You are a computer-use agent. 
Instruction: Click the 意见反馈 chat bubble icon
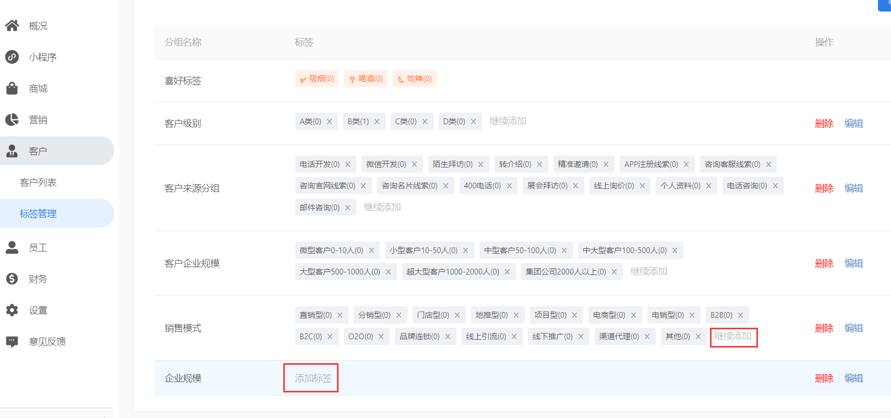12,342
